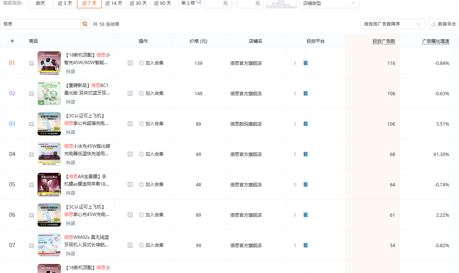This screenshot has height=273, width=459.
Task: Open the 【重磅新品】倍思BC1 product title
Action: (x=87, y=89)
